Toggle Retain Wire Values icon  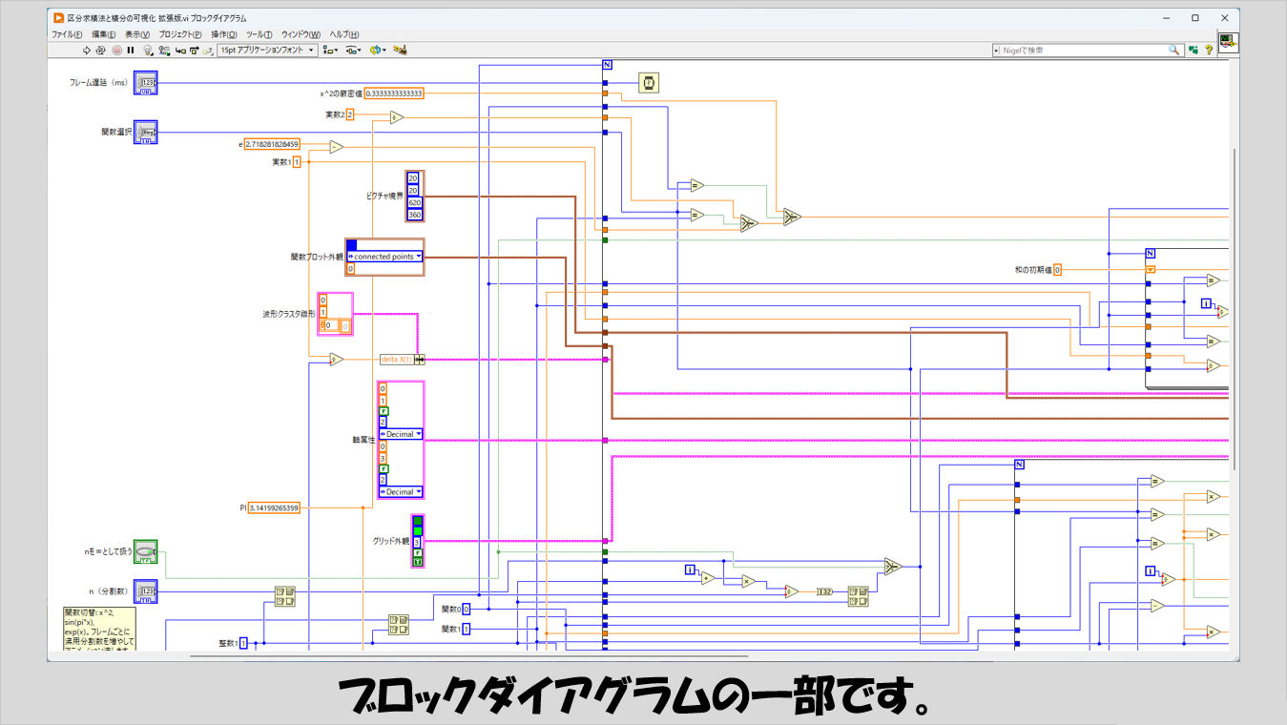point(164,50)
